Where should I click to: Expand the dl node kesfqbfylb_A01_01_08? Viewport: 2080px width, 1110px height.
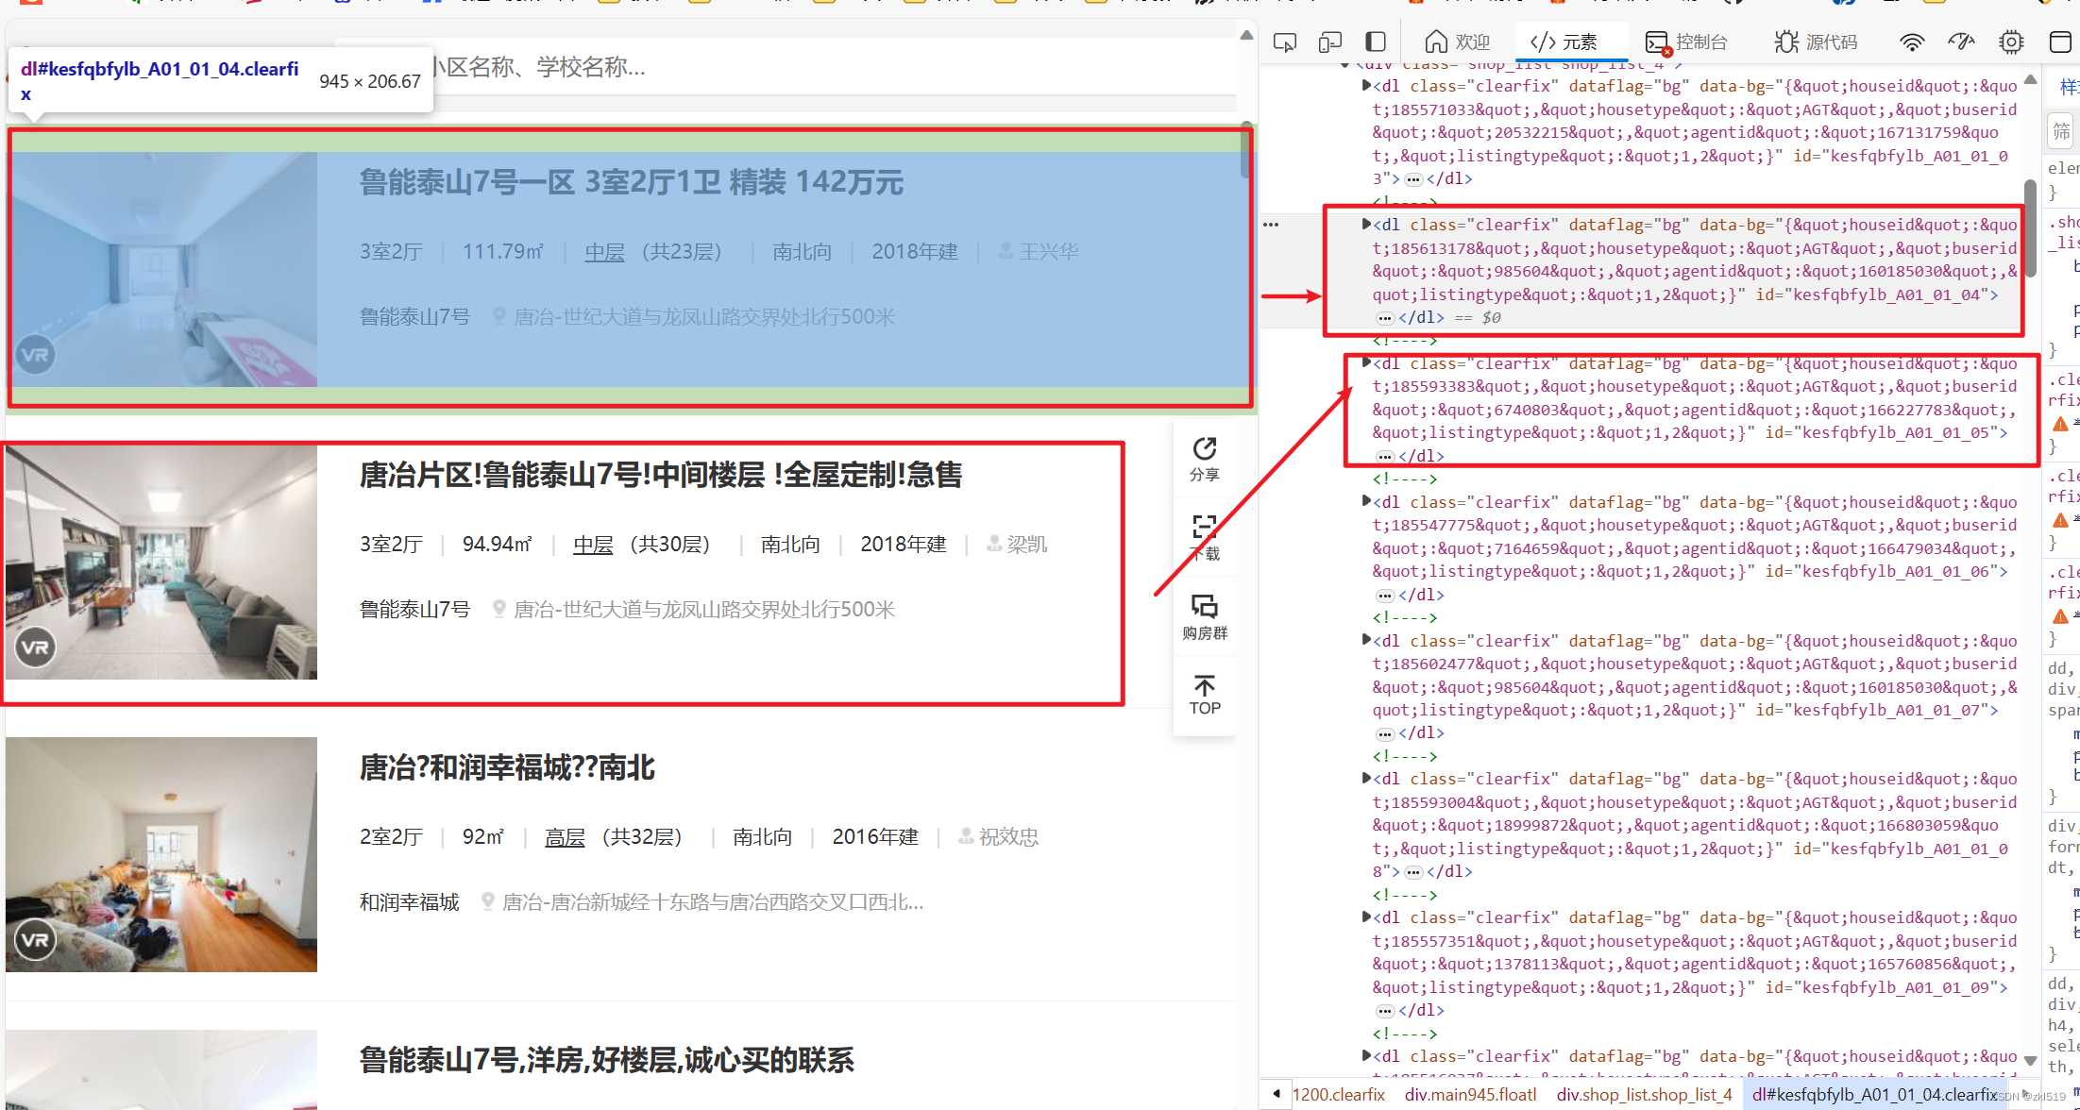point(1366,779)
